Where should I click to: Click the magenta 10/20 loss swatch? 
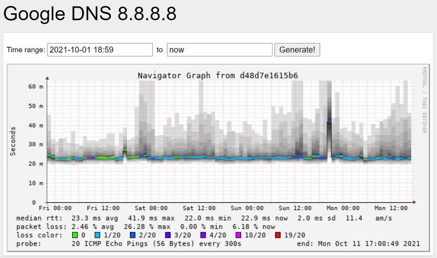[x=238, y=235]
